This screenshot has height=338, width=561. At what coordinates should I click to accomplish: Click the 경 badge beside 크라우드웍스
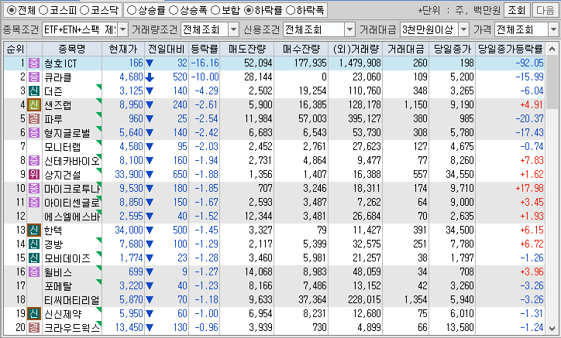point(34,328)
